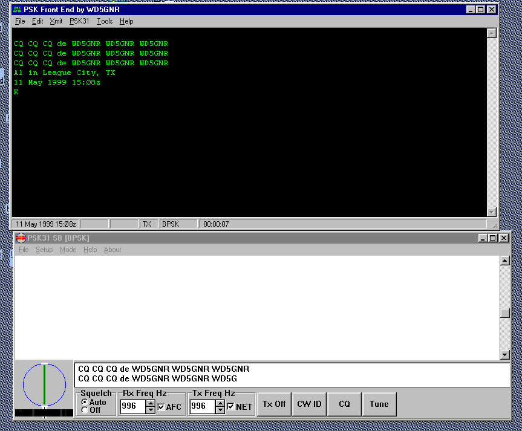Open the PSK31 menu
The image size is (522, 431).
(x=79, y=21)
